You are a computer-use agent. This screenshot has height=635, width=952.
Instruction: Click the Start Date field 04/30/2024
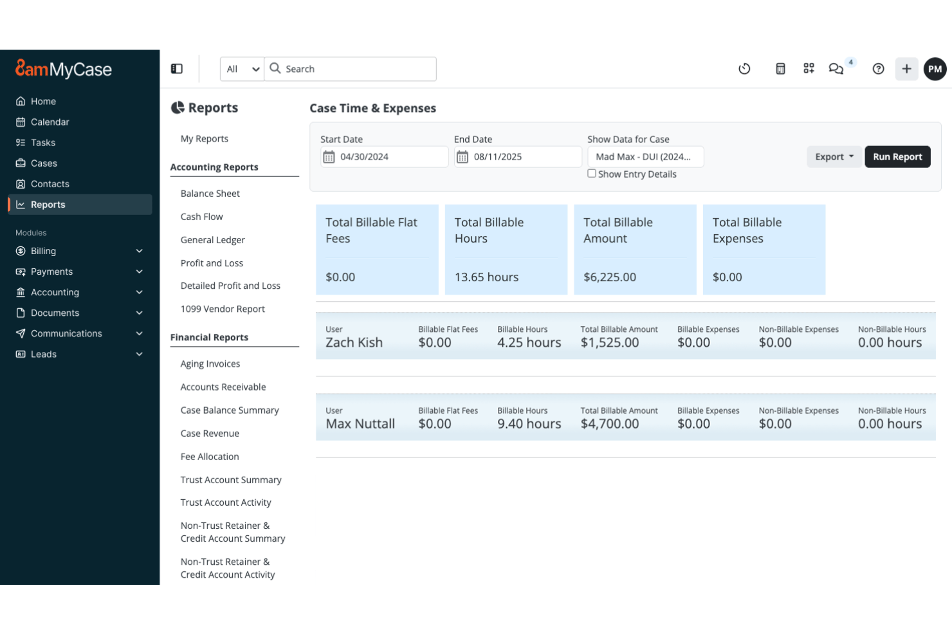tap(385, 157)
